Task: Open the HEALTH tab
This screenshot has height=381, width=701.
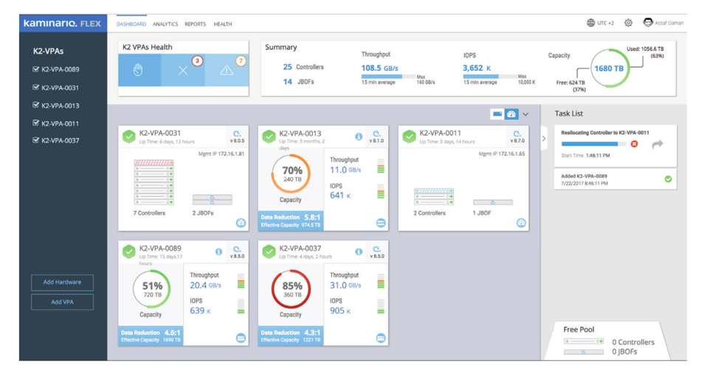Action: point(223,24)
